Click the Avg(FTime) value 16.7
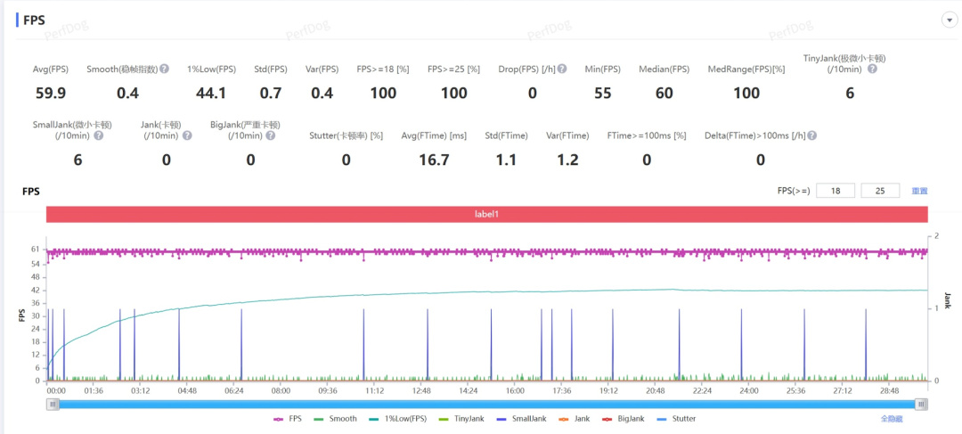The image size is (962, 434). [434, 160]
